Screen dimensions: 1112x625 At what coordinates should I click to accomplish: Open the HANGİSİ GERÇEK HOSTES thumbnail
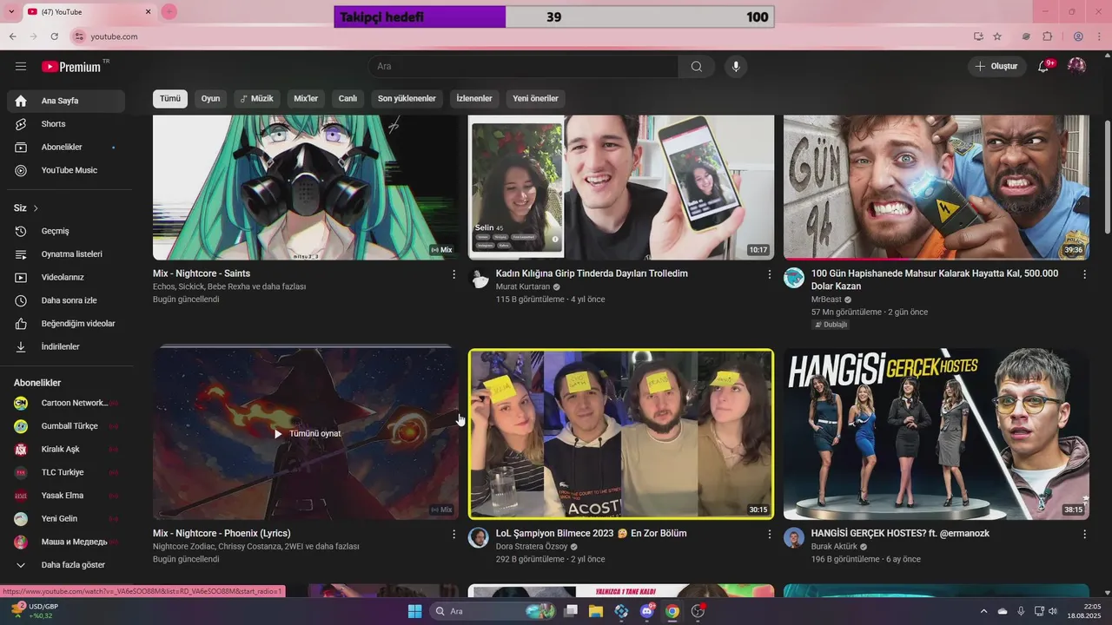(937, 434)
